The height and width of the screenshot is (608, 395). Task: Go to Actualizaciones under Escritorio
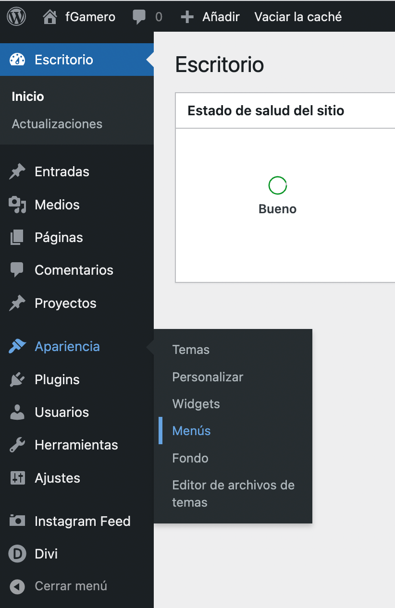57,124
